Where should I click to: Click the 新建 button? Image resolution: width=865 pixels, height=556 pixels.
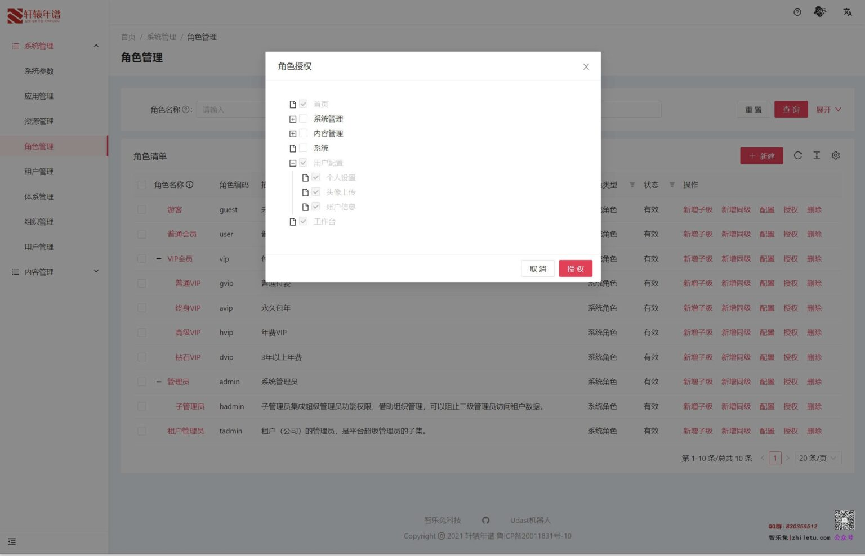[x=761, y=156]
